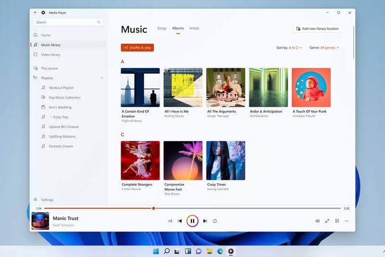Toggle shuffle in playback controls
Viewport: 385px width, 257px height.
click(170, 221)
